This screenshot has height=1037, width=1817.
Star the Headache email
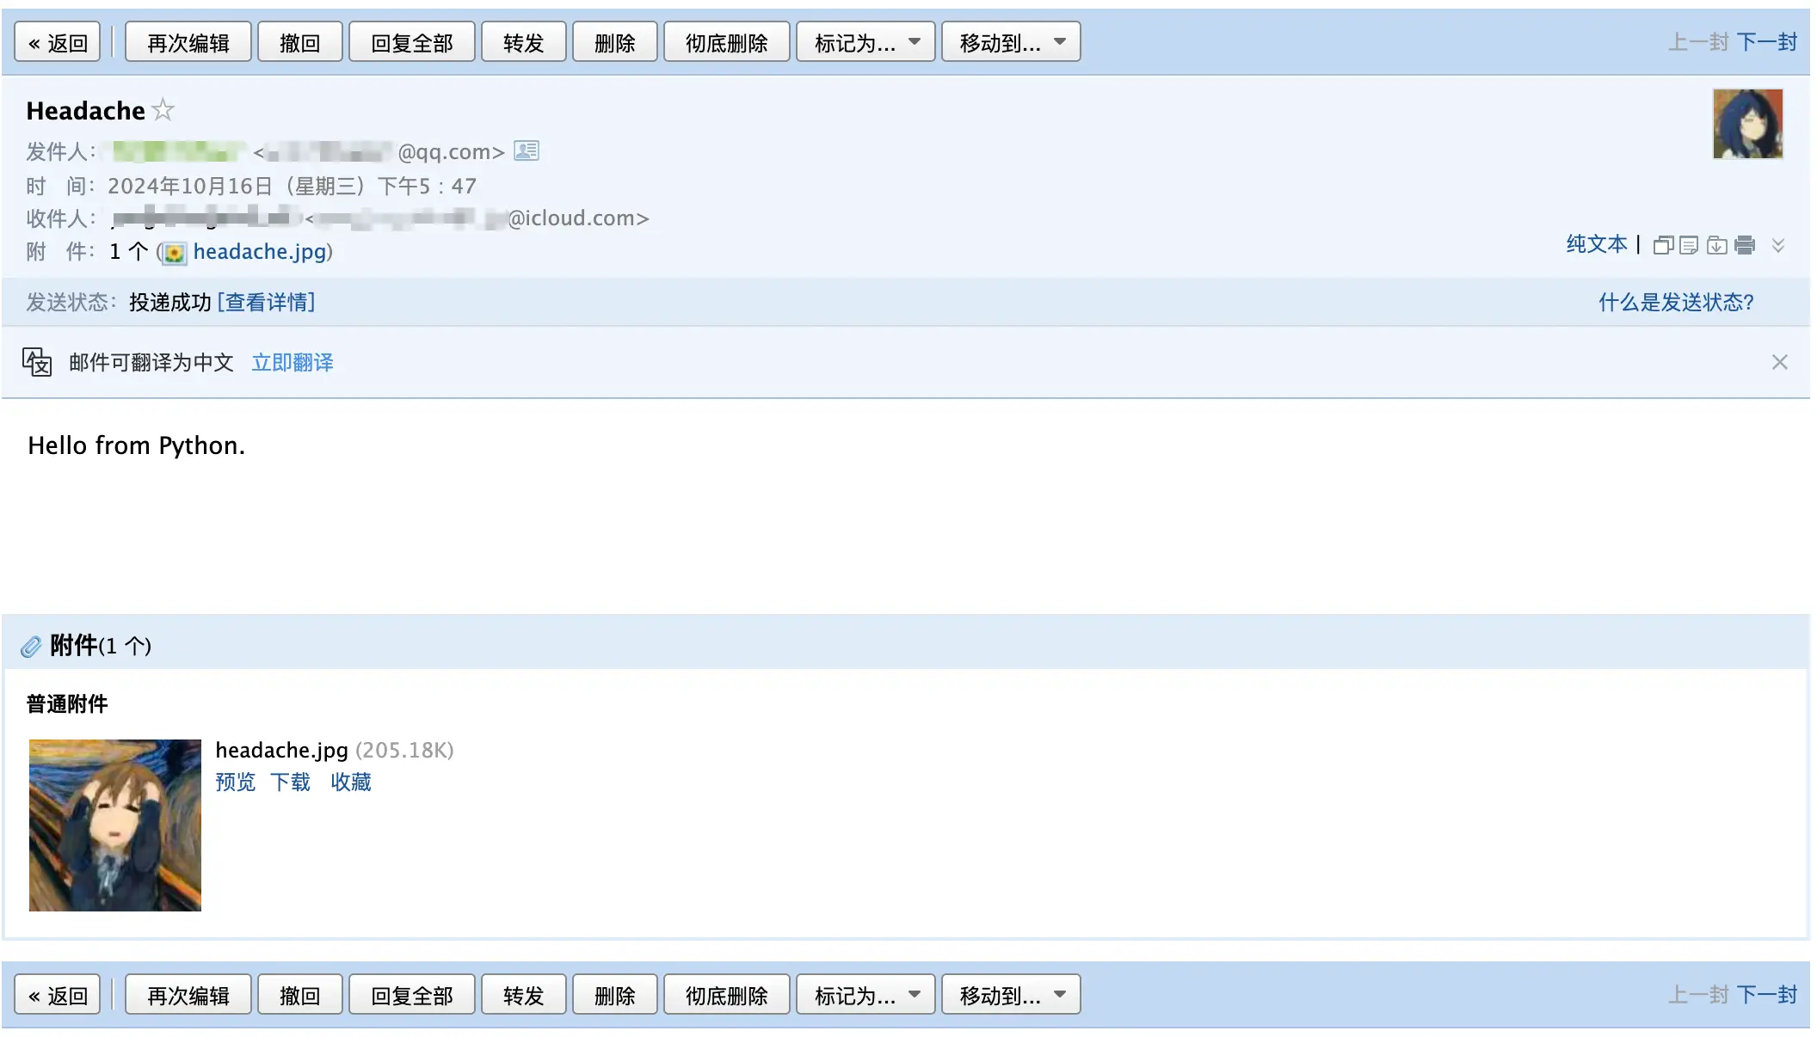click(163, 110)
